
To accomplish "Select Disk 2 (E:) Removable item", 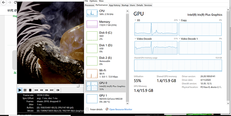I will (x=105, y=61).
